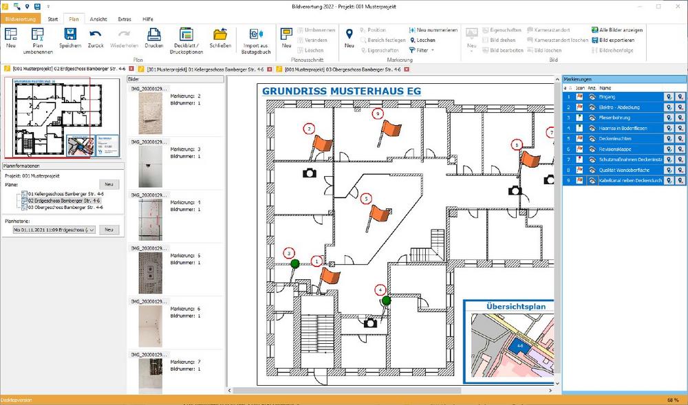Toggle visibility eye for Eingang marker

(x=591, y=97)
